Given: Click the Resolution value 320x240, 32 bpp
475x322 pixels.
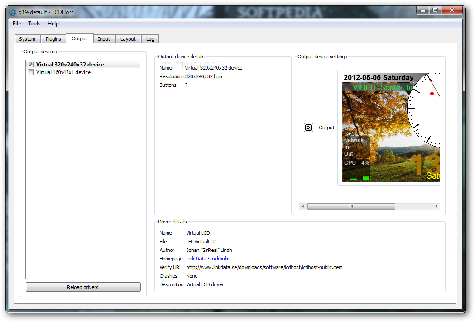Looking at the screenshot, I should [x=204, y=76].
